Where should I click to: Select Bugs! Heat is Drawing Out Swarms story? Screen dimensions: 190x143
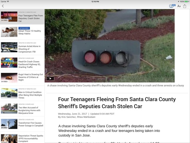pyautogui.click(x=22, y=78)
